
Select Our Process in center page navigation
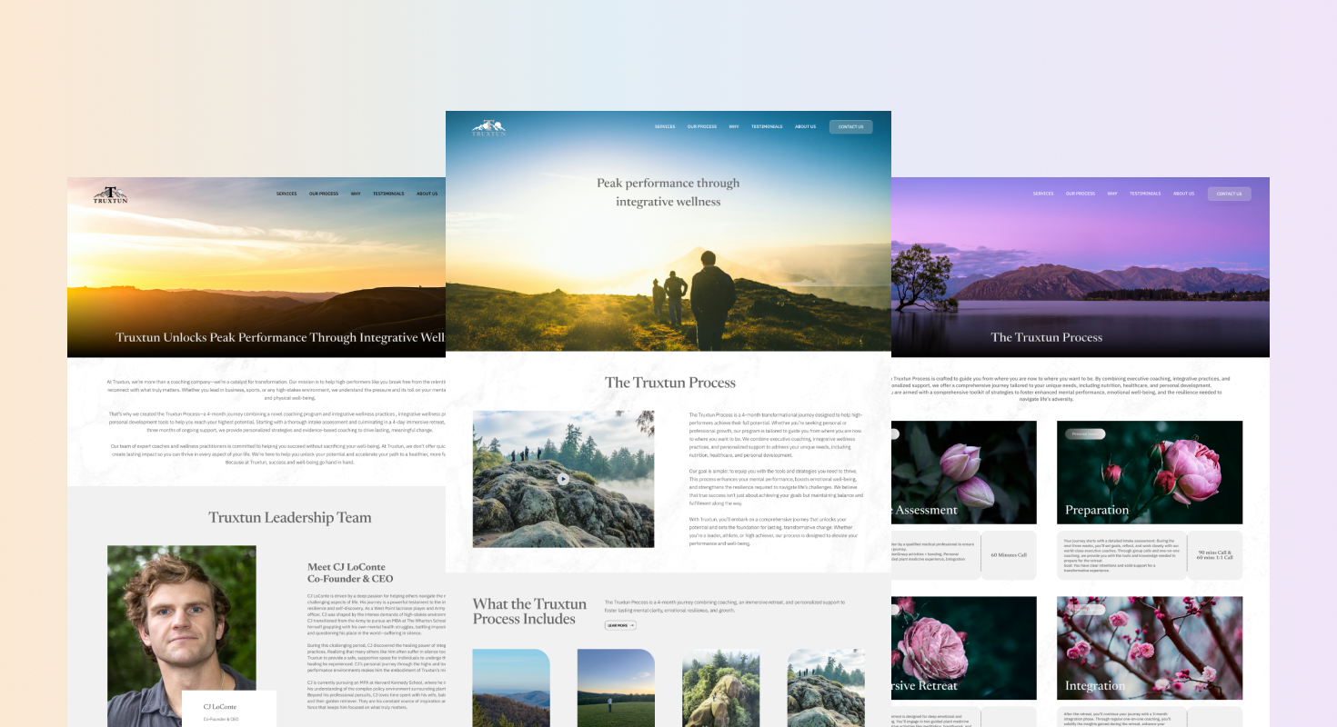pos(702,127)
